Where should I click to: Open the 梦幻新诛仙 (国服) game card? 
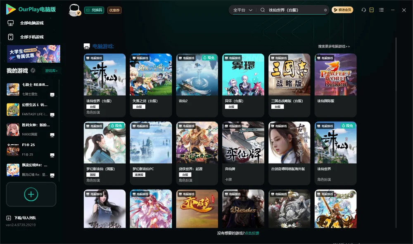pos(104,153)
